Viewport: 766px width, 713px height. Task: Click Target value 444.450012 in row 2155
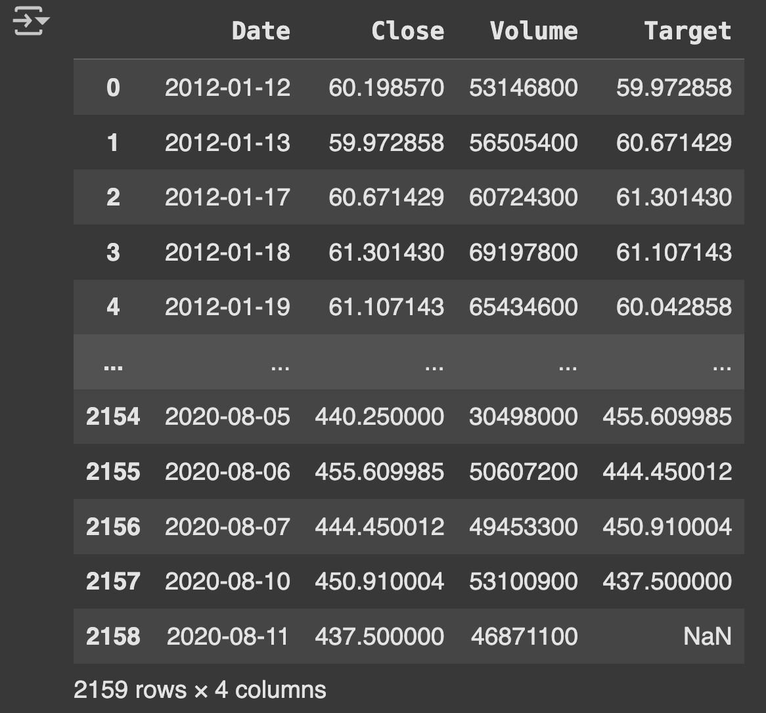coord(667,472)
